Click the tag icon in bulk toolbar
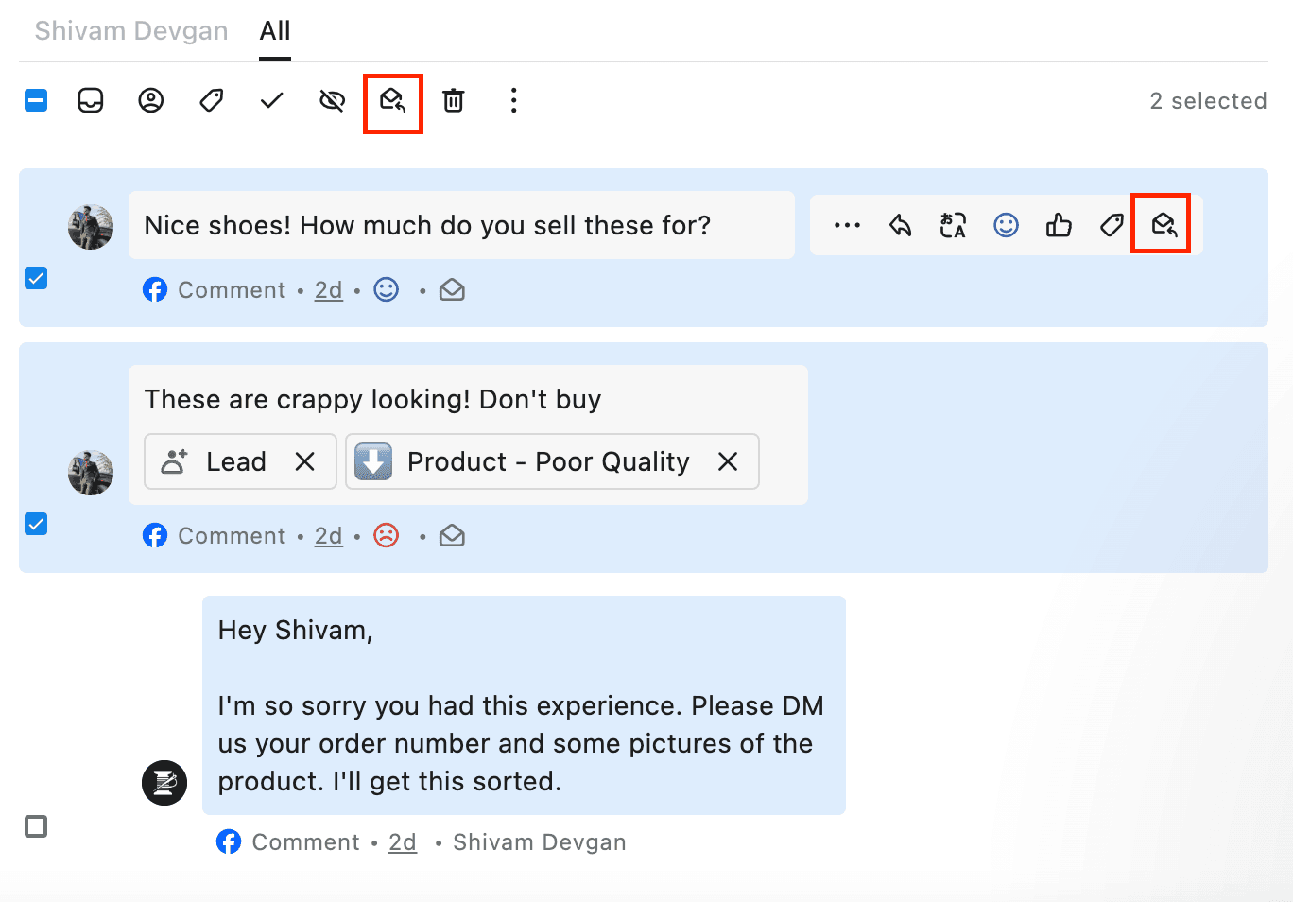 (212, 100)
